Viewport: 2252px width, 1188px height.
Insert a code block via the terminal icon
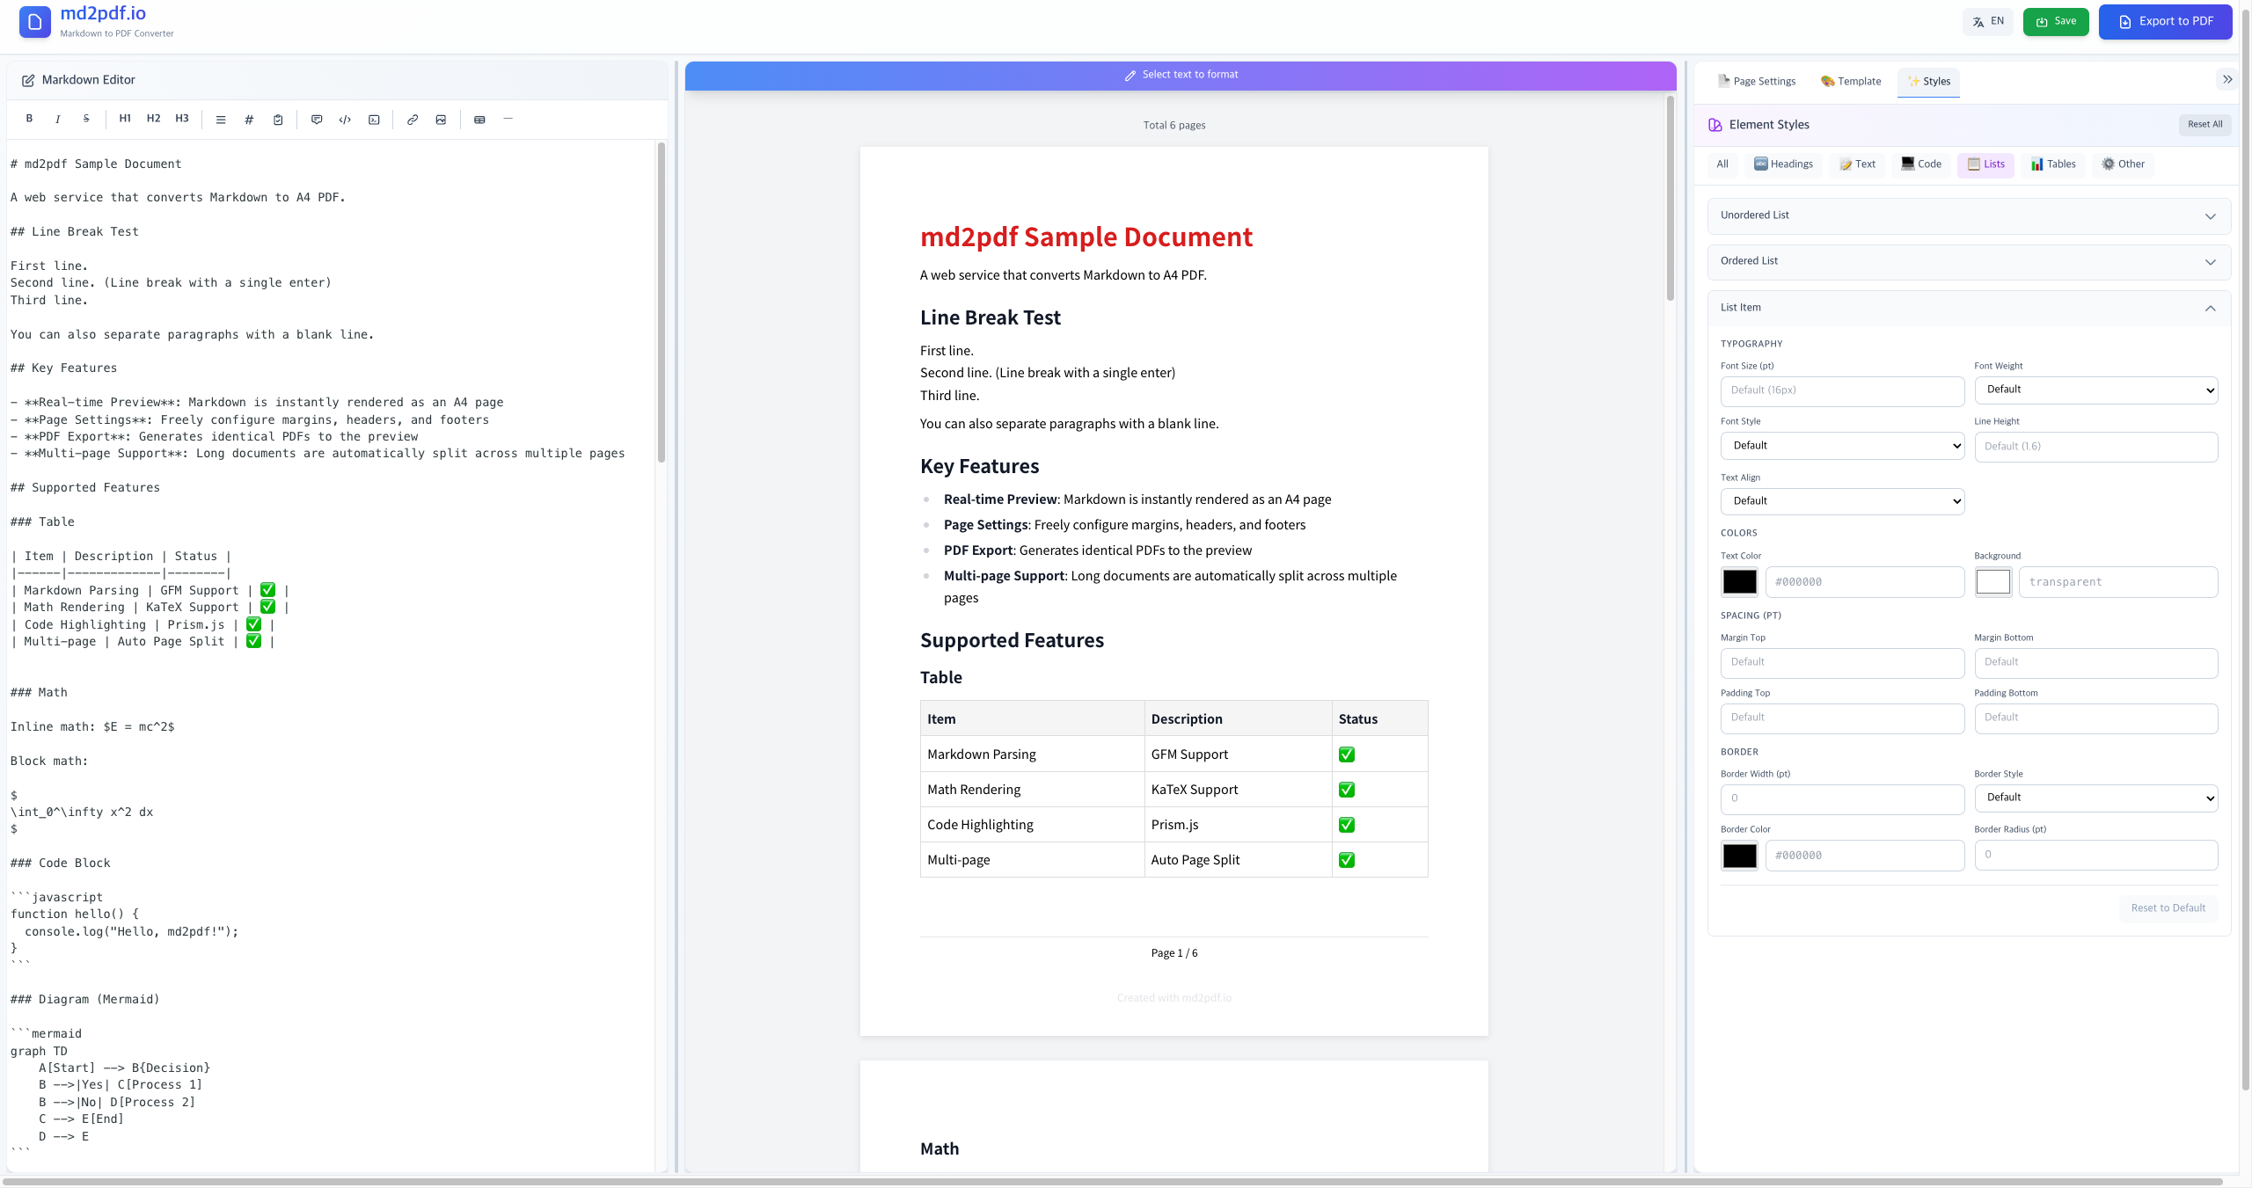pyautogui.click(x=373, y=119)
